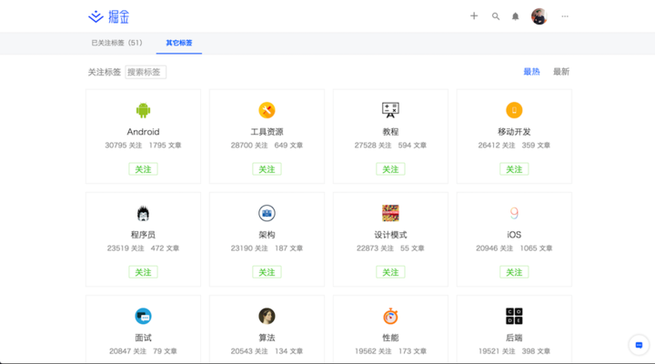Follow the 移动开发 tag

click(x=514, y=169)
